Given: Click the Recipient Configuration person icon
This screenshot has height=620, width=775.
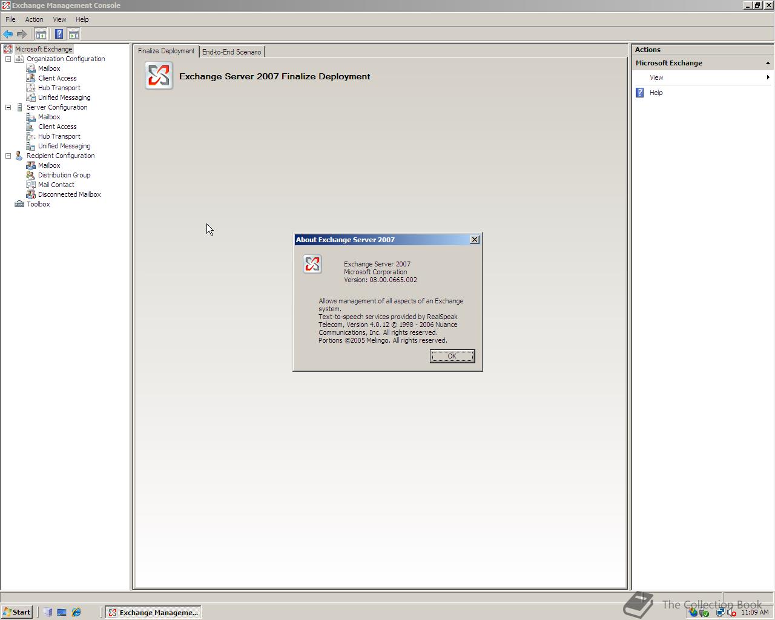Looking at the screenshot, I should (x=19, y=156).
